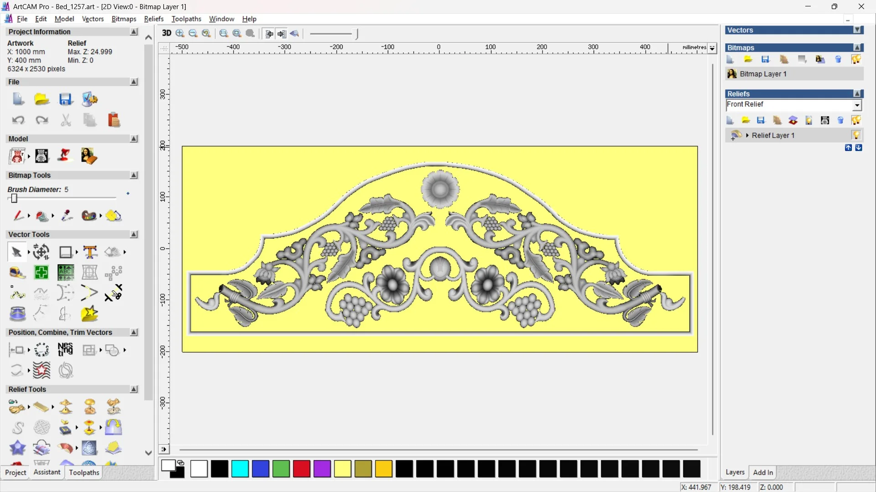Open the Add In tab
This screenshot has width=876, height=492.
[x=763, y=472]
